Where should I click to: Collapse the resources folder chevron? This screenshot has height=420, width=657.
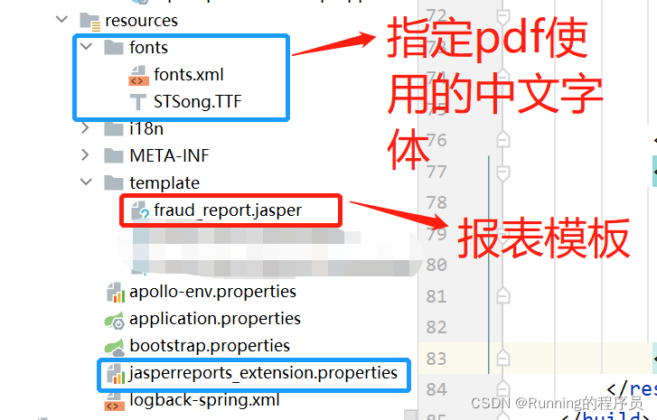62,20
